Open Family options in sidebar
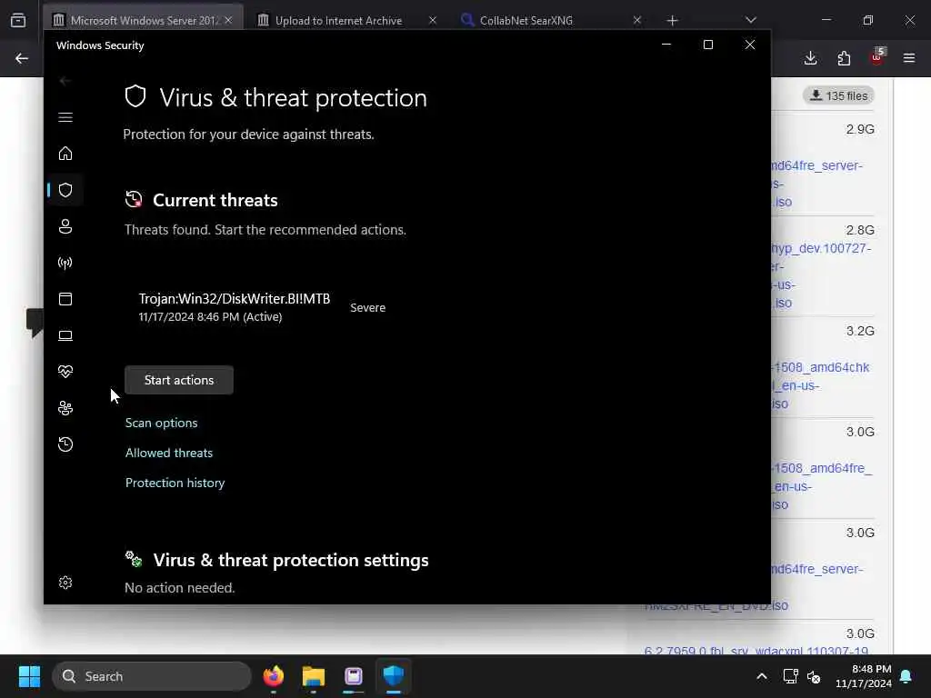 [65, 408]
